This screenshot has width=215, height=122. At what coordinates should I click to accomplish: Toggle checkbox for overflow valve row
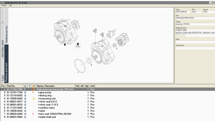(x=25, y=108)
